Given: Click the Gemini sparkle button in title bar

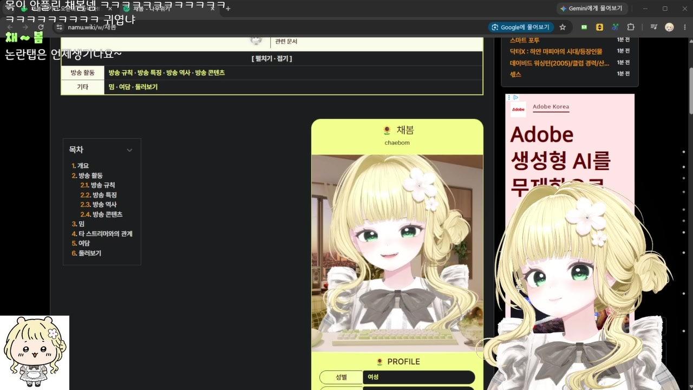Looking at the screenshot, I should coord(593,9).
